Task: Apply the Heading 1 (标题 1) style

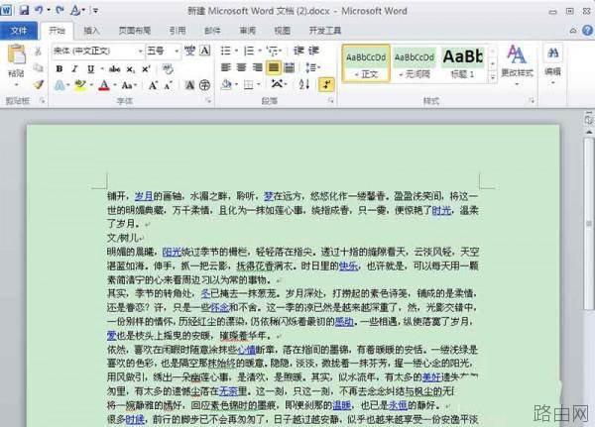Action: [462, 63]
